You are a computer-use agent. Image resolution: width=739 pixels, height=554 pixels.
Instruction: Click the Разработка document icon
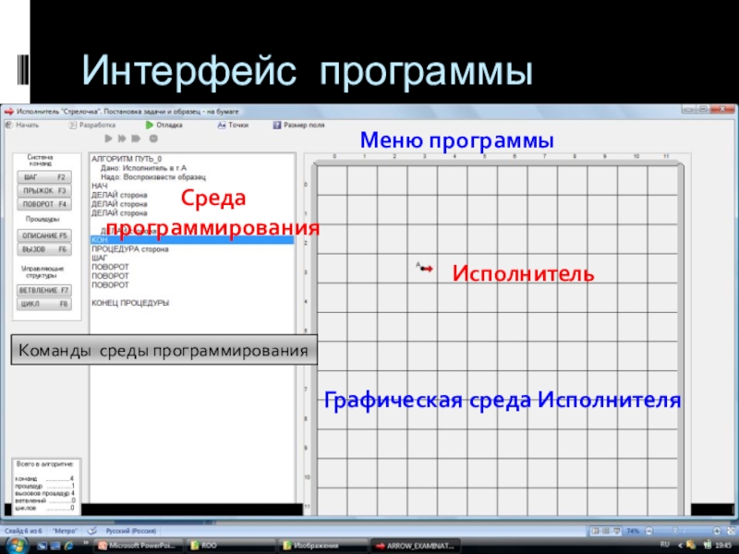(x=73, y=125)
